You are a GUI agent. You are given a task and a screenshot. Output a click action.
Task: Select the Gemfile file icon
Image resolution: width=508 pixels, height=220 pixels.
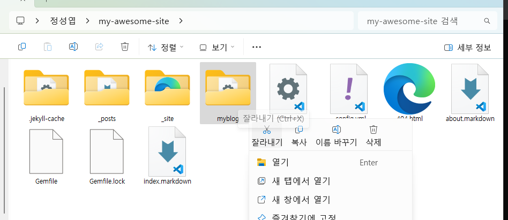coord(46,151)
